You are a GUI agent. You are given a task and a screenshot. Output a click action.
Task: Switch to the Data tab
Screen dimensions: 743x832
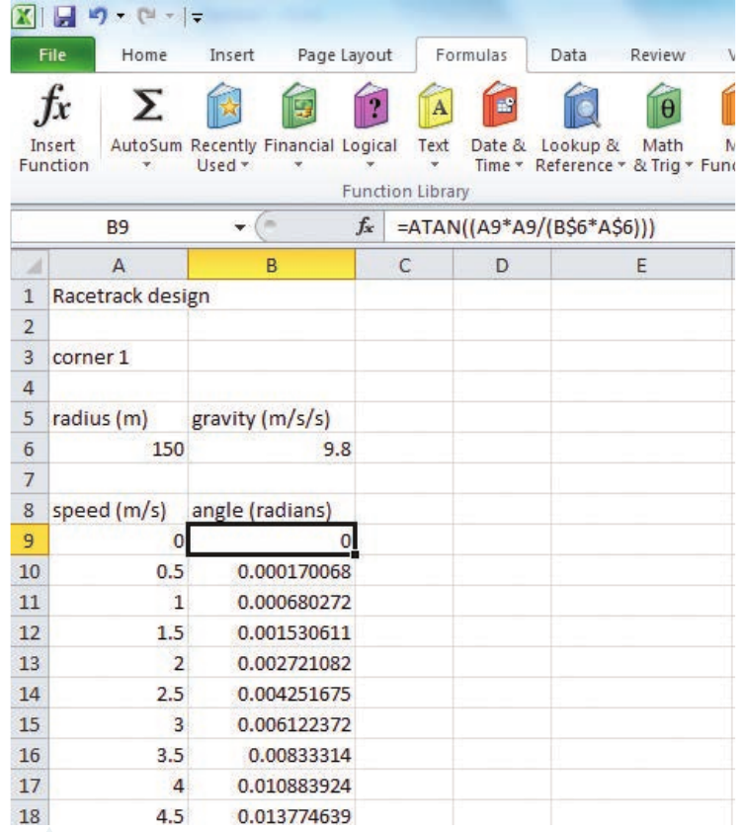pos(568,54)
